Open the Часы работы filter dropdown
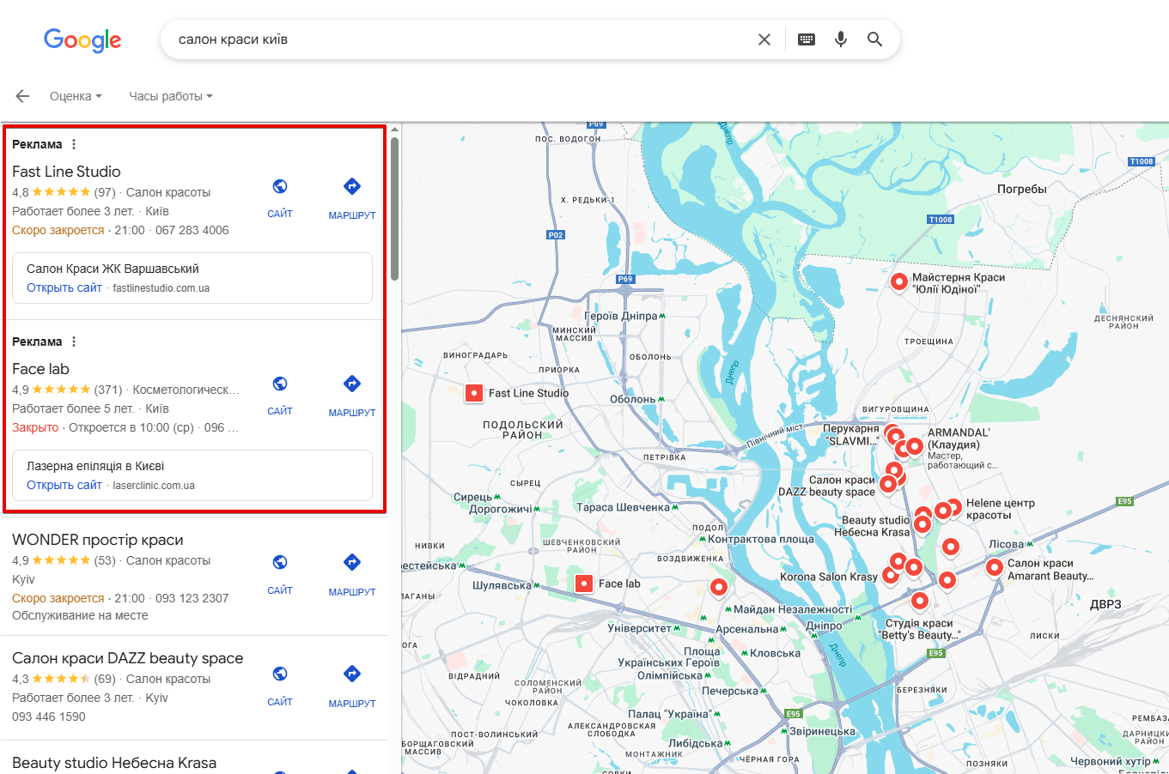The width and height of the screenshot is (1169, 774). click(169, 95)
